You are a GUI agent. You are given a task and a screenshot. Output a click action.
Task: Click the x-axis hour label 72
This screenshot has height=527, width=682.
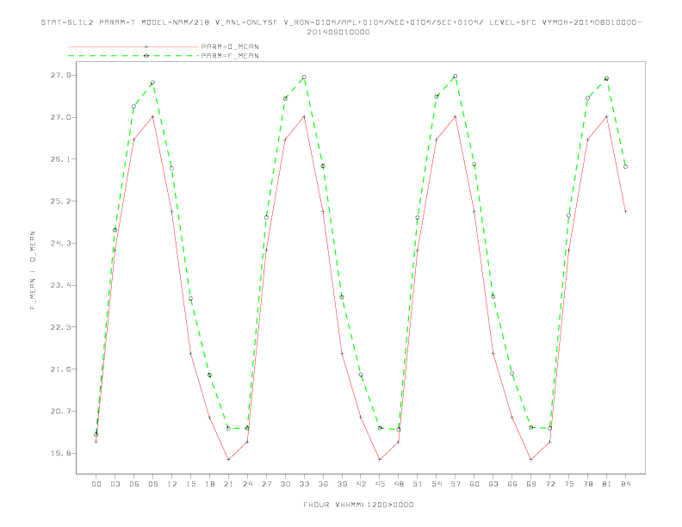(x=550, y=484)
